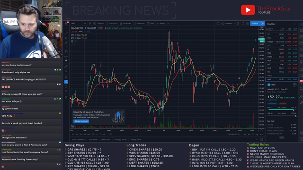Open the Compare symbols dialog

pyautogui.click(x=99, y=23)
